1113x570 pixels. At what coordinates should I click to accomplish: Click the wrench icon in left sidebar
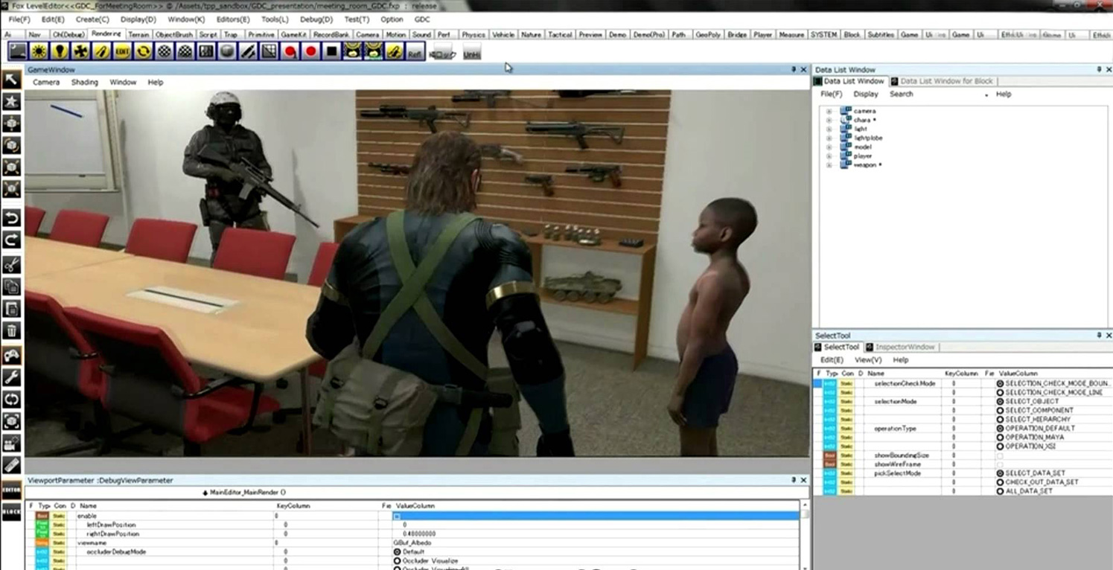[12, 377]
